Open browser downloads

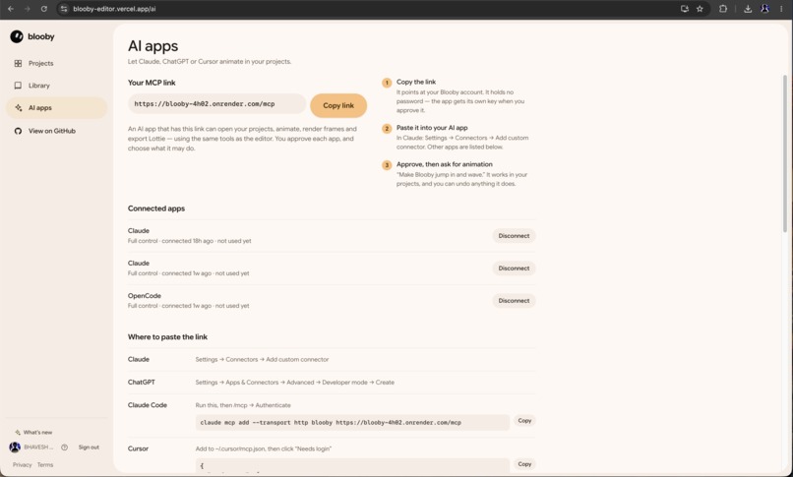748,9
